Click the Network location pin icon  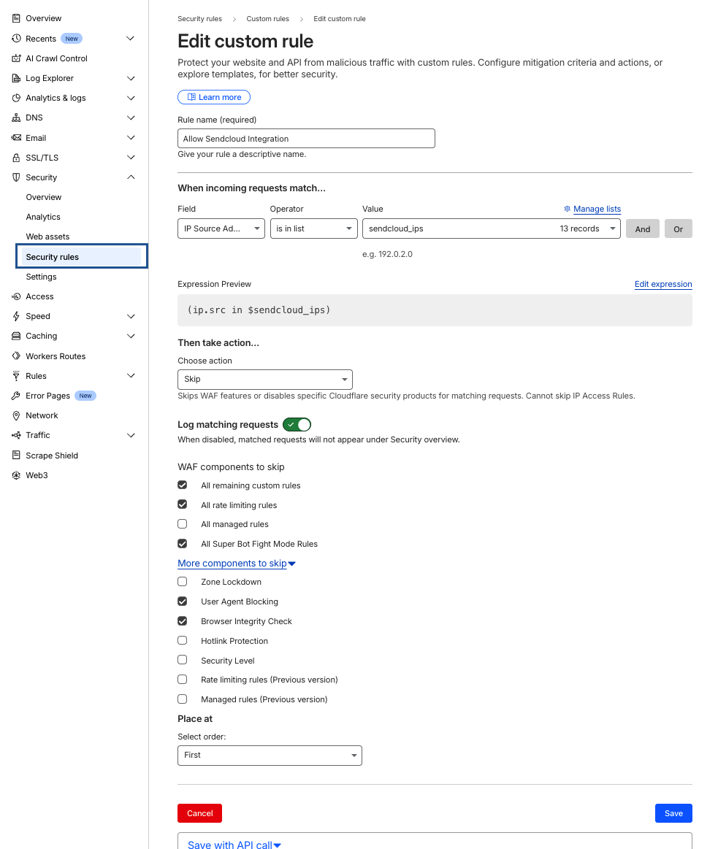pyautogui.click(x=16, y=416)
